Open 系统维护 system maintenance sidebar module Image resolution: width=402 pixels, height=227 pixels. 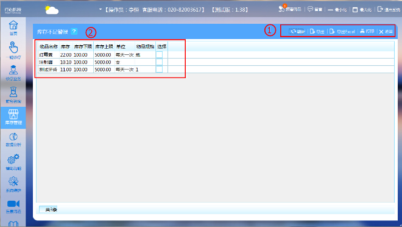13,184
